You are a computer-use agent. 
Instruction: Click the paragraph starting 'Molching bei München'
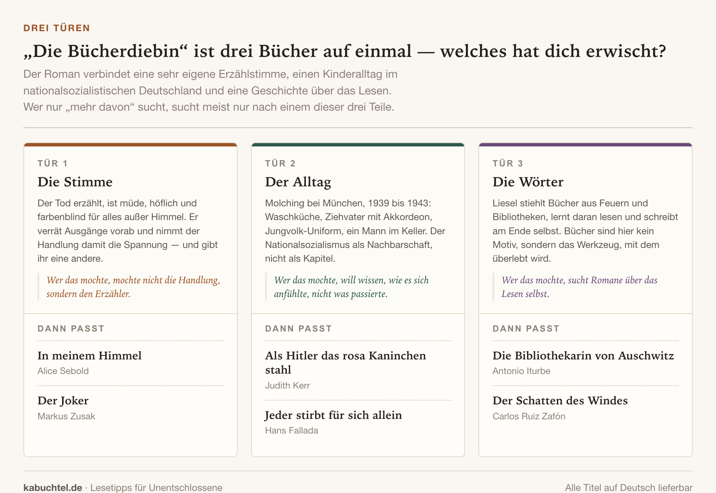[355, 230]
